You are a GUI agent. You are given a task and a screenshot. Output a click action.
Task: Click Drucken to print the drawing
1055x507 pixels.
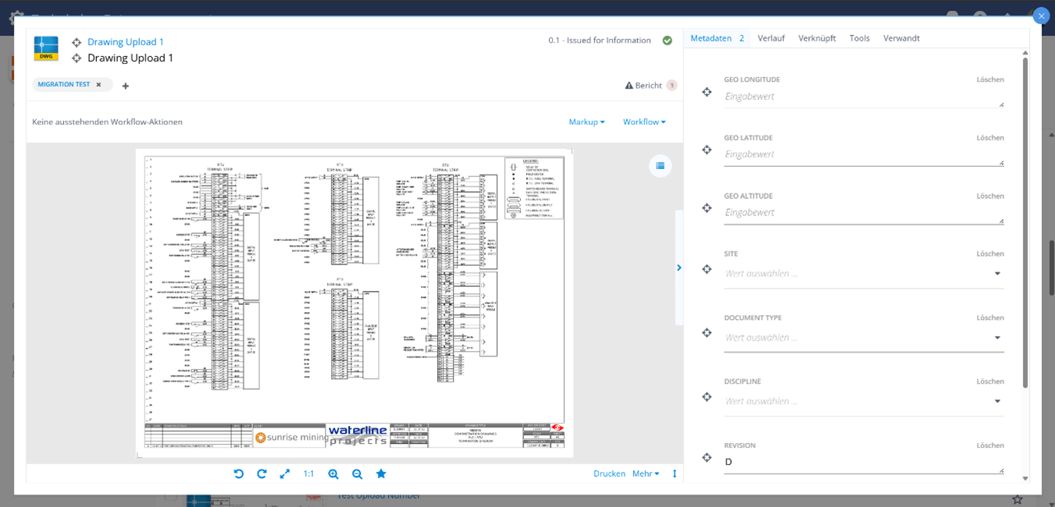click(609, 473)
